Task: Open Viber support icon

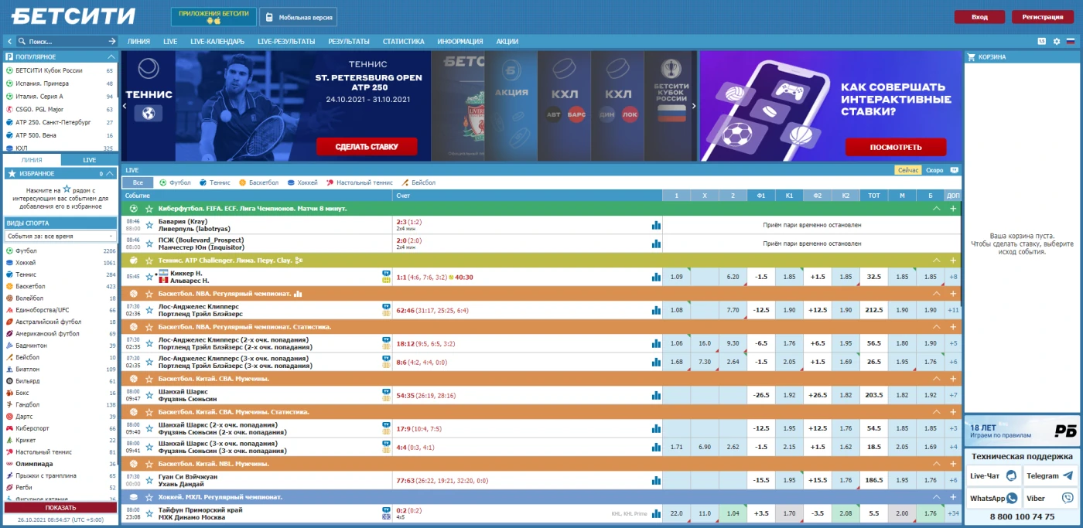Action: (1068, 499)
